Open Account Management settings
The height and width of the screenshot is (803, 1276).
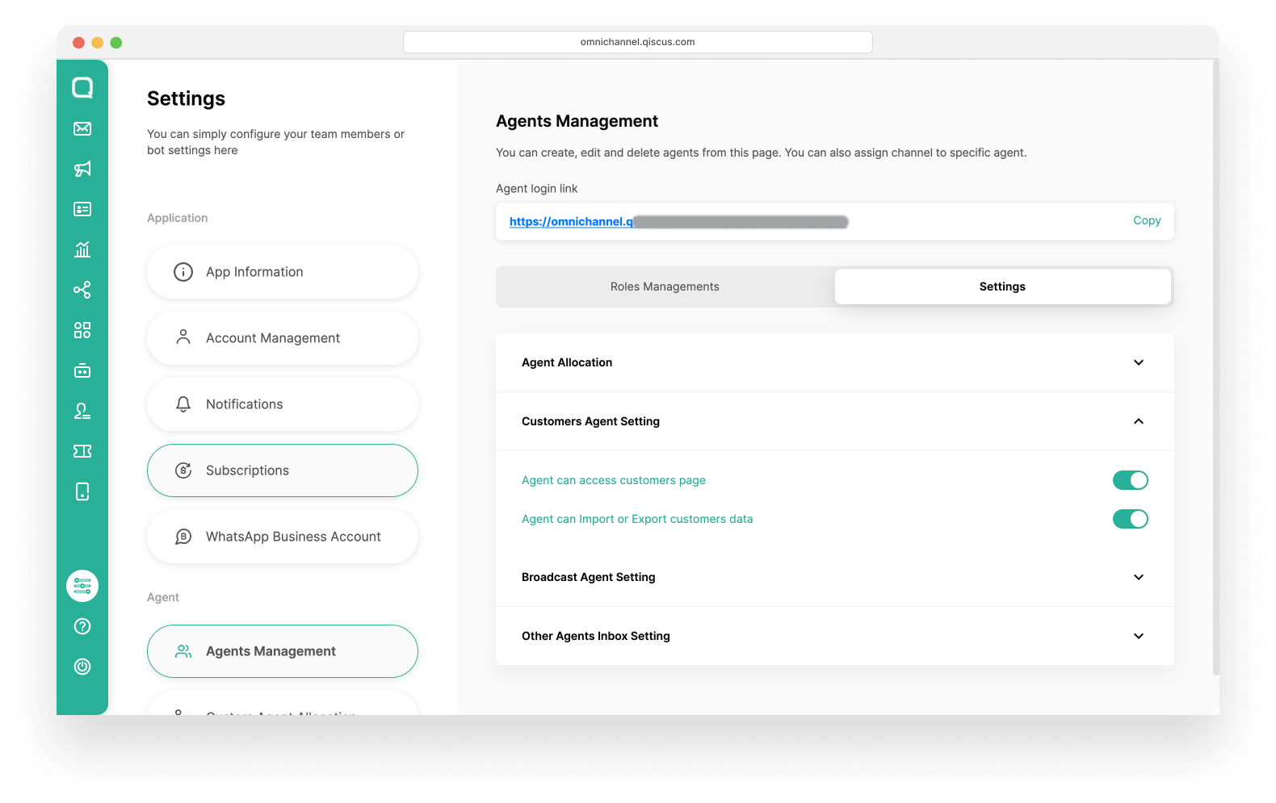283,338
